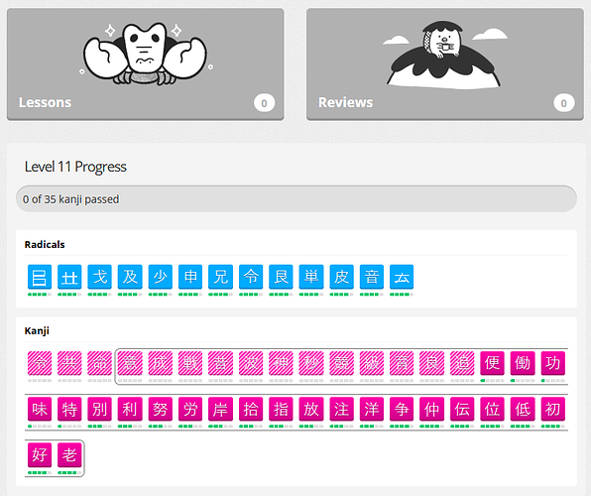Select the 味 kanji tile

click(x=40, y=409)
